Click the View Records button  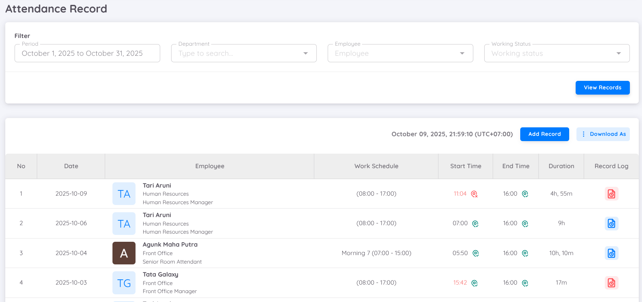(602, 88)
